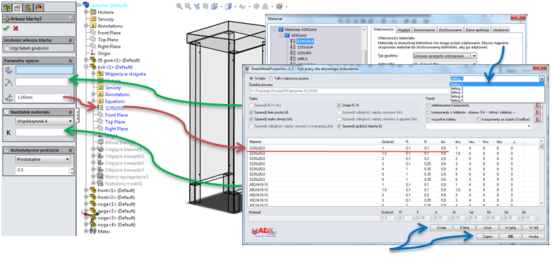This screenshot has width=552, height=257.
Task: Uncheck Sprawdź linie proste (sl)
Action: tap(251, 112)
